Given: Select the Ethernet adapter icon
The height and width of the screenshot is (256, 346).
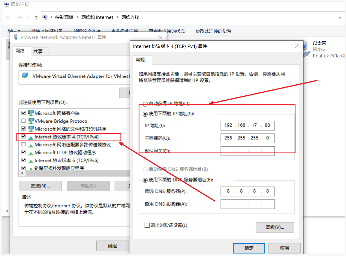Looking at the screenshot, I should pyautogui.click(x=307, y=50).
